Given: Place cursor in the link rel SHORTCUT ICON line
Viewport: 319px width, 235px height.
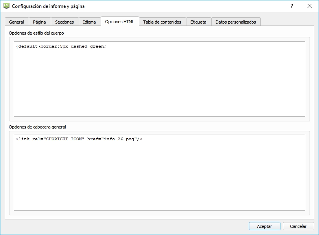Looking at the screenshot, I should (x=79, y=139).
